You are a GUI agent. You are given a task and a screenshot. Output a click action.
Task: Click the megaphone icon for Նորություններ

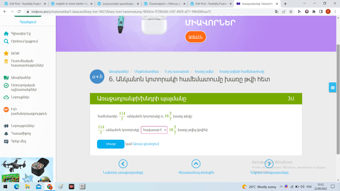(6, 126)
